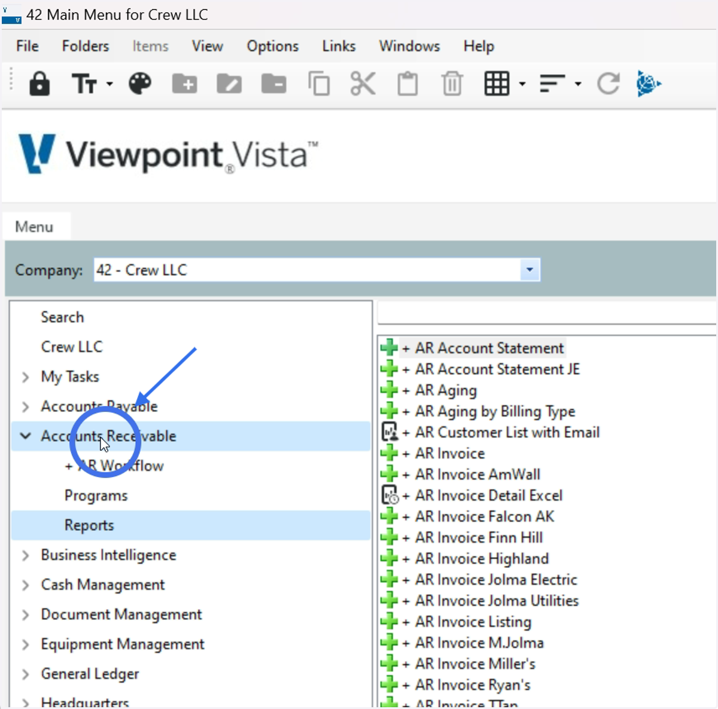Open the Company dropdown arrow
The width and height of the screenshot is (718, 709).
[x=530, y=270]
